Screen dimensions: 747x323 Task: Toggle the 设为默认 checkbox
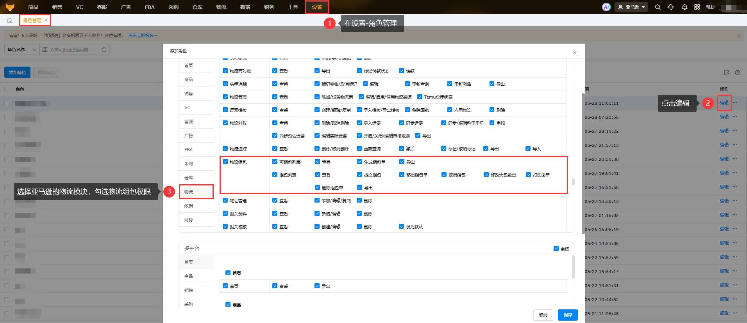(x=401, y=226)
